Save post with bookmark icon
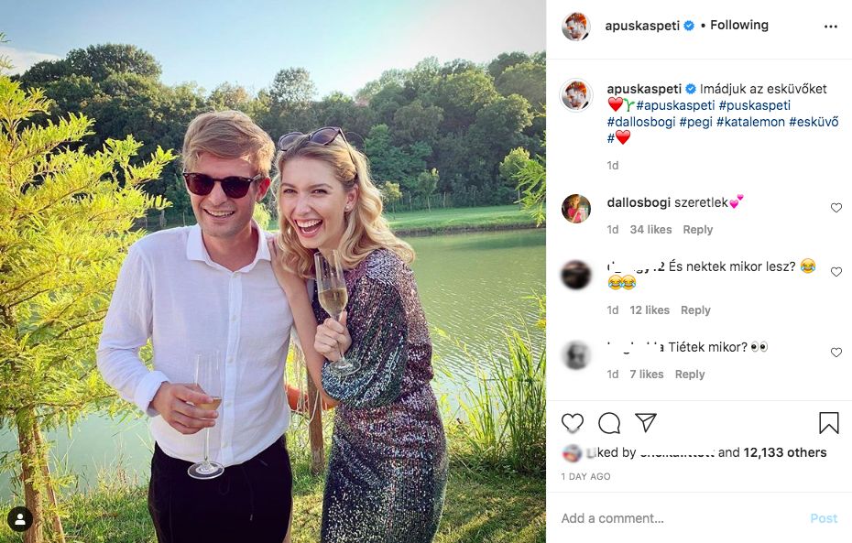The height and width of the screenshot is (543, 852). (x=828, y=422)
